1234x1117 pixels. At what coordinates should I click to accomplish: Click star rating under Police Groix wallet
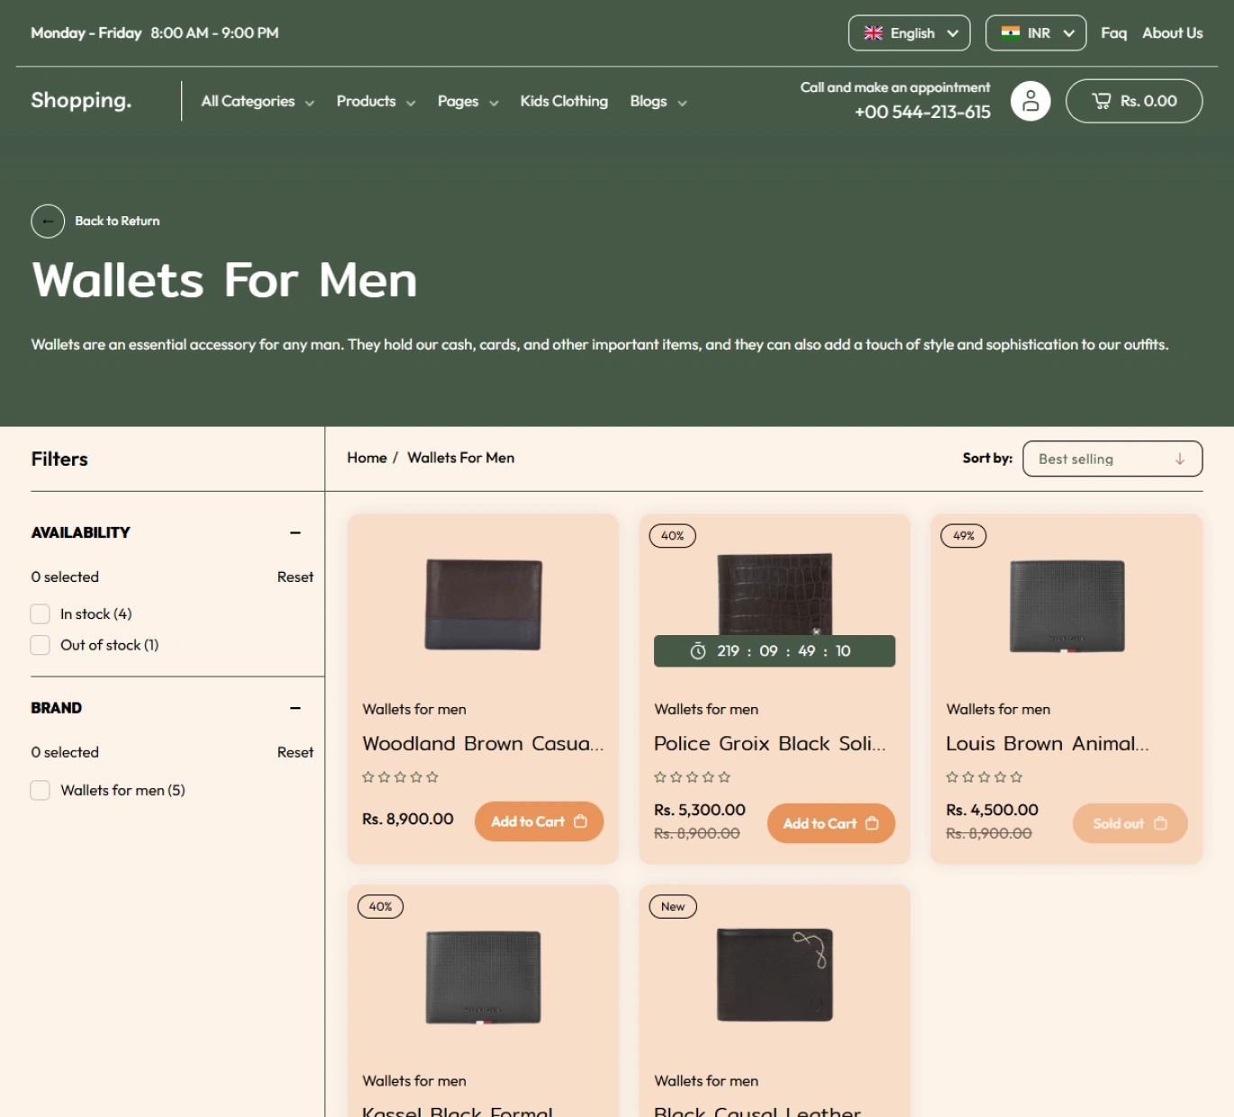pyautogui.click(x=692, y=776)
